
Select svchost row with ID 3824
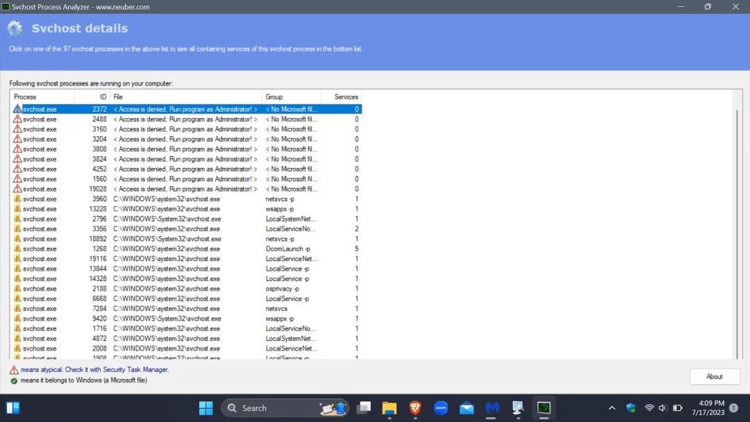click(x=186, y=159)
